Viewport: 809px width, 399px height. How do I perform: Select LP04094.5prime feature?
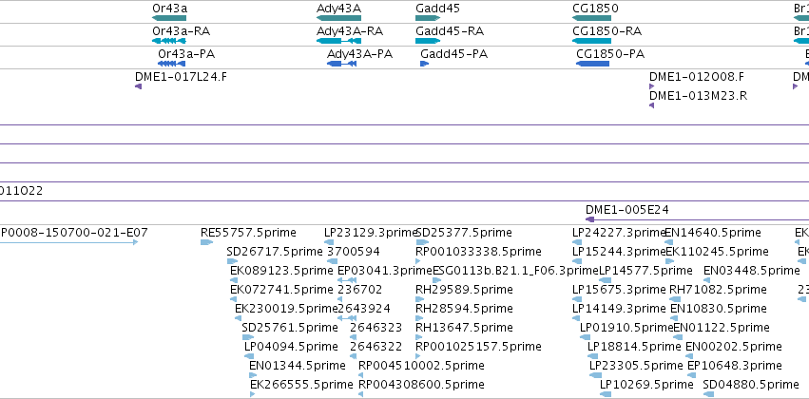coord(249,356)
